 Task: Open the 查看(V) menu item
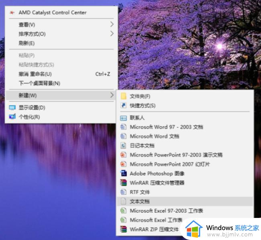(x=61, y=24)
